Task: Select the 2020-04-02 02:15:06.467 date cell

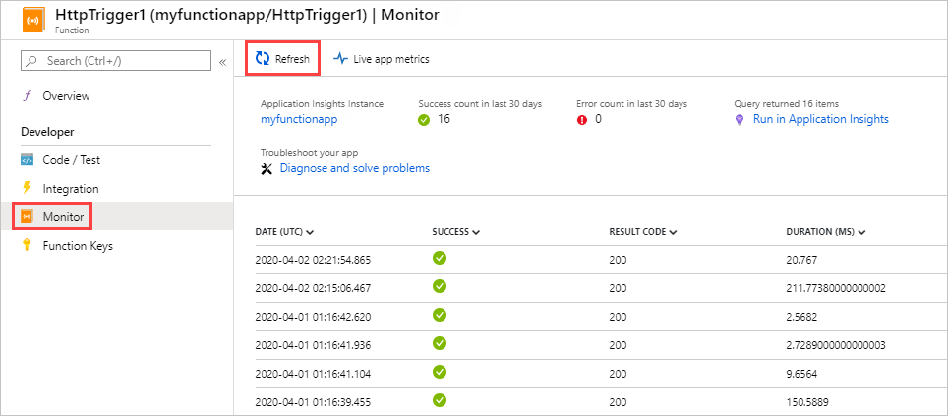Action: (313, 288)
